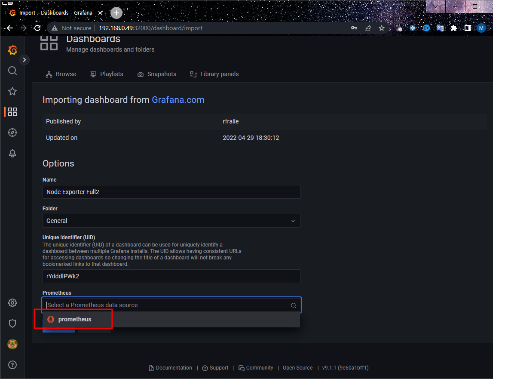Open the Google Translate extension icon

[440, 28]
